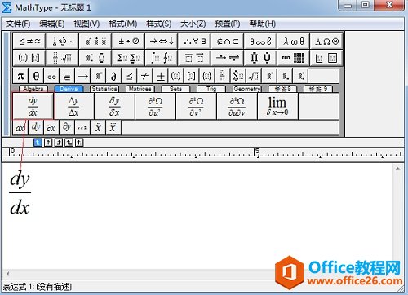
Task: Open the operator symbols palette (±•⊗)
Action: (129, 41)
